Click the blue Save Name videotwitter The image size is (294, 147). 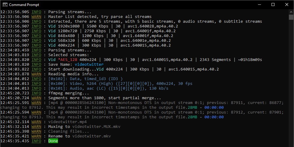click(89, 64)
